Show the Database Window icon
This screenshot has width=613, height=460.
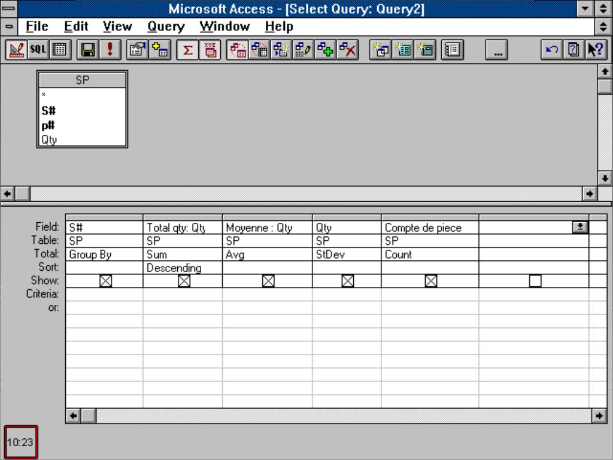(x=453, y=50)
